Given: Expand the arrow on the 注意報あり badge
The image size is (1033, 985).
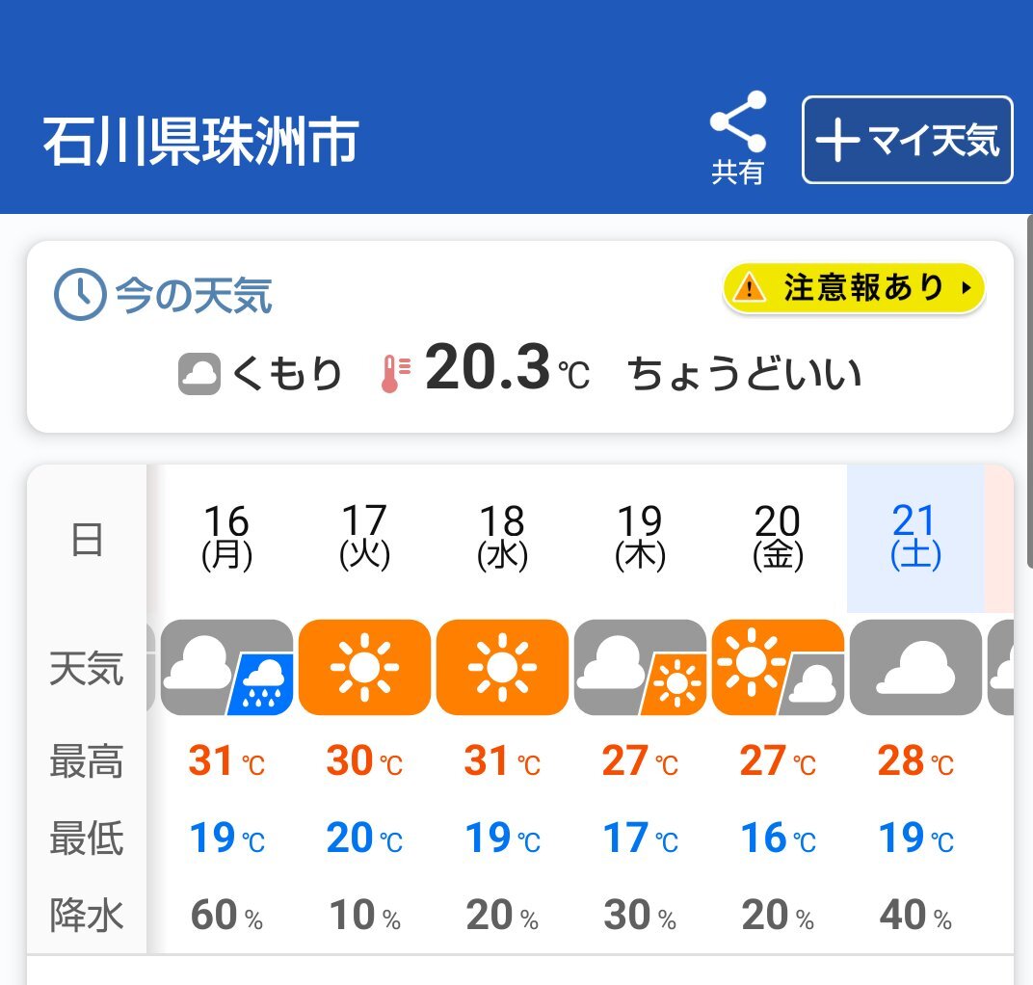Looking at the screenshot, I should tap(967, 288).
